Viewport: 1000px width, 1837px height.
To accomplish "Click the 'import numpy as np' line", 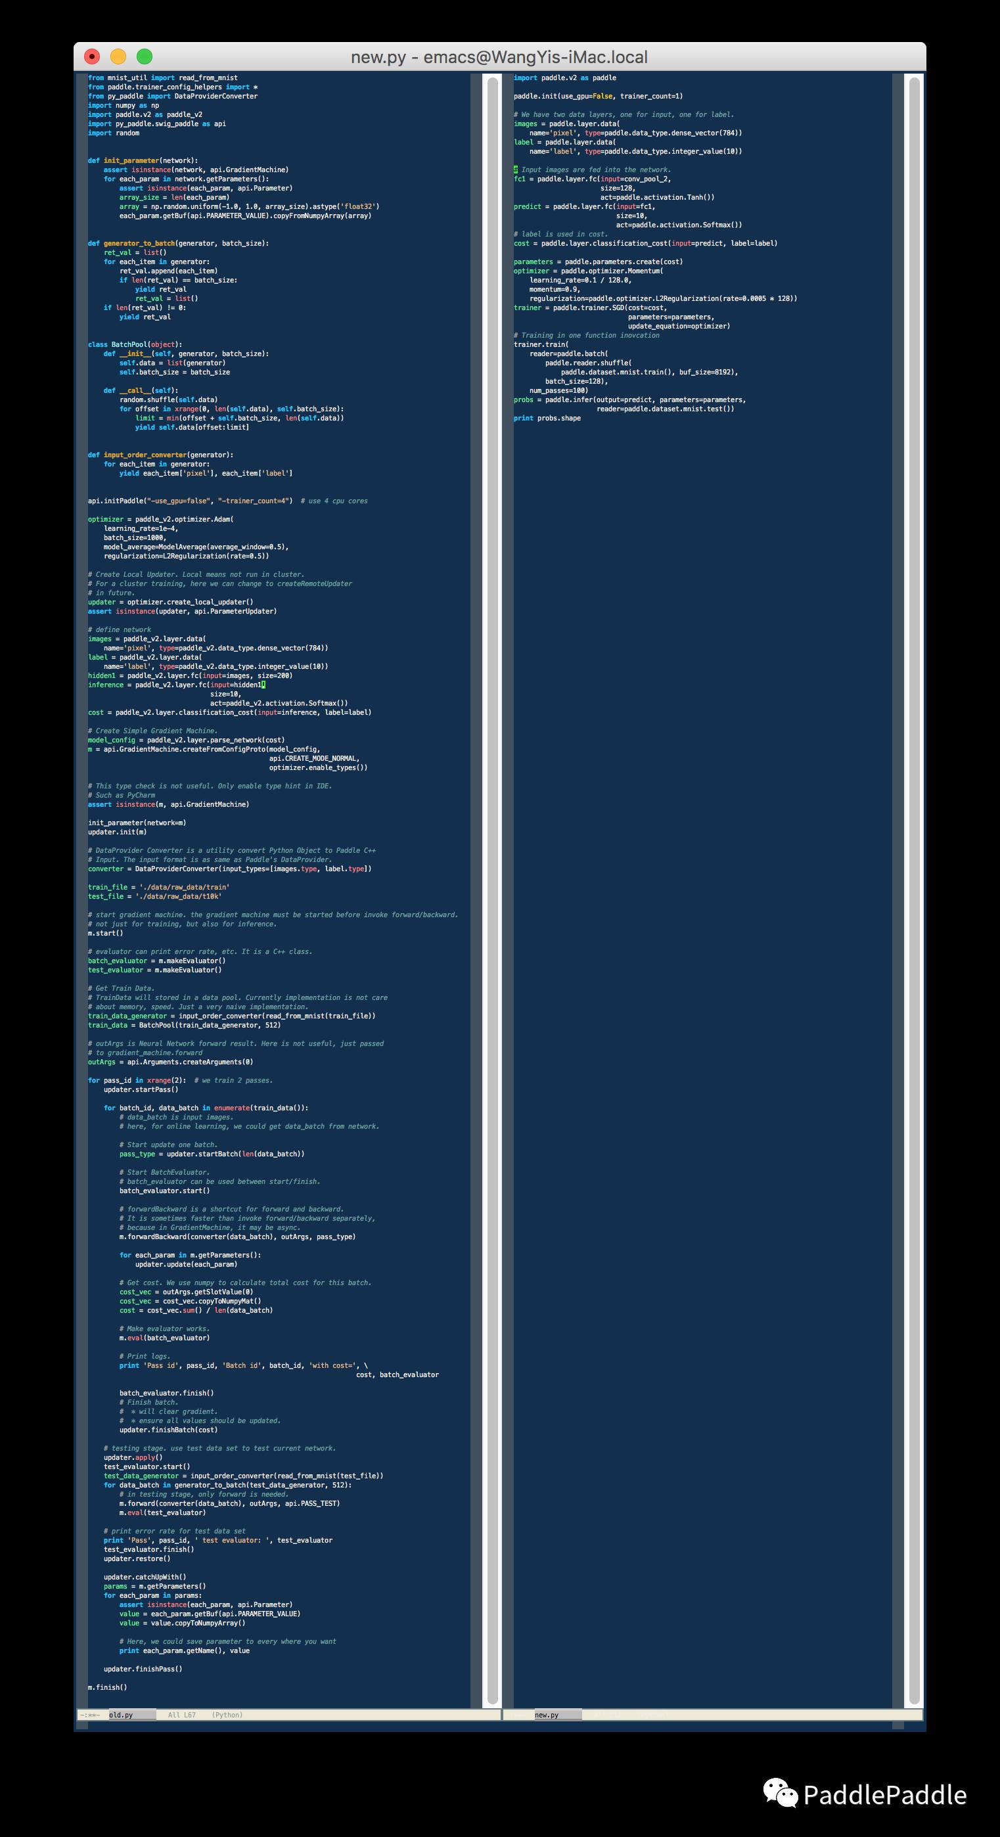I will click(124, 106).
